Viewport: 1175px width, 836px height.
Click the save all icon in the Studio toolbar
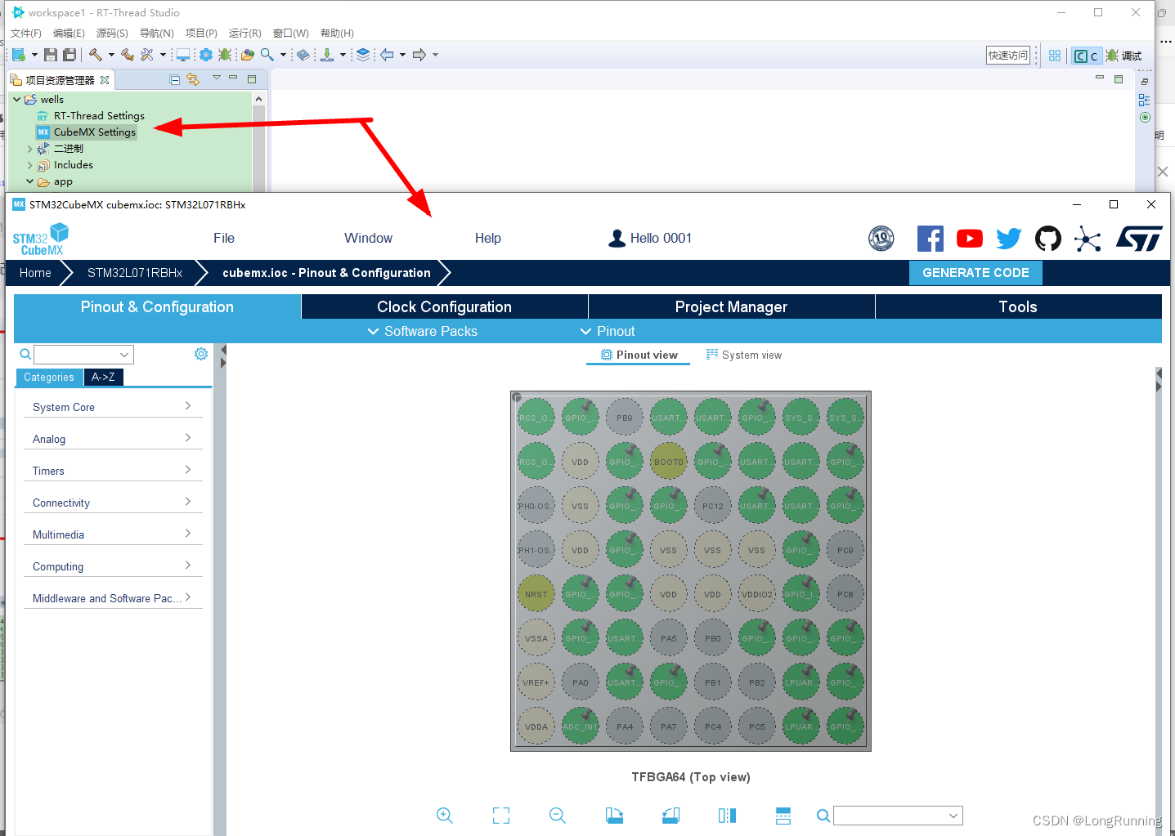70,55
